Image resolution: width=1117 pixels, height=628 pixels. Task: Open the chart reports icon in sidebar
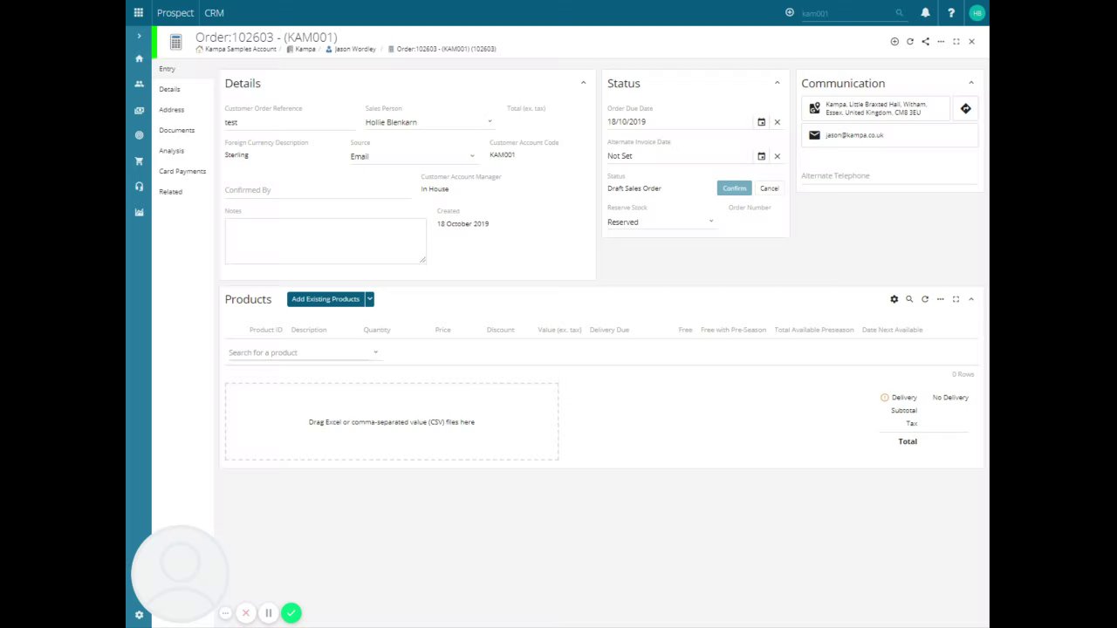coord(139,212)
